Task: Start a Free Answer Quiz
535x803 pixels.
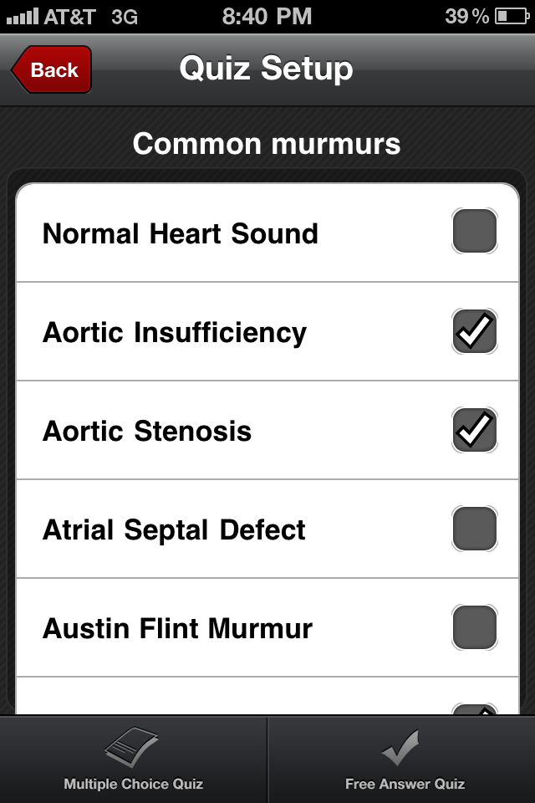Action: click(x=404, y=761)
